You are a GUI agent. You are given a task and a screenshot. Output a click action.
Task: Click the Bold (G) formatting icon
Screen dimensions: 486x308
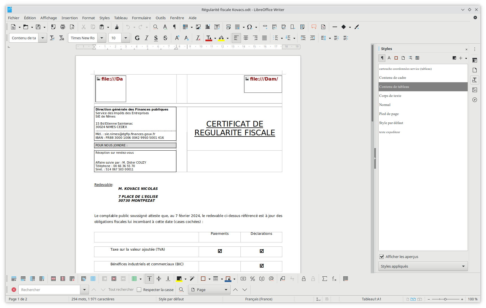tap(137, 38)
